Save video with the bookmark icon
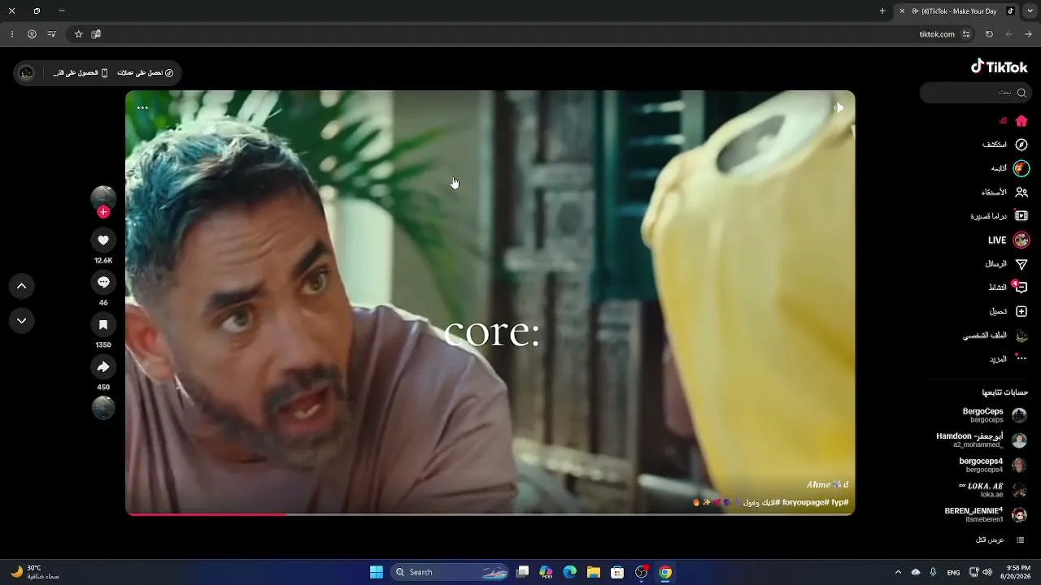This screenshot has height=585, width=1041. [103, 325]
